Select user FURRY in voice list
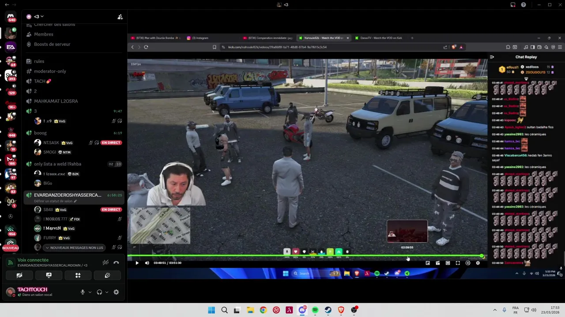Viewport: 565px width, 317px height. click(49, 238)
